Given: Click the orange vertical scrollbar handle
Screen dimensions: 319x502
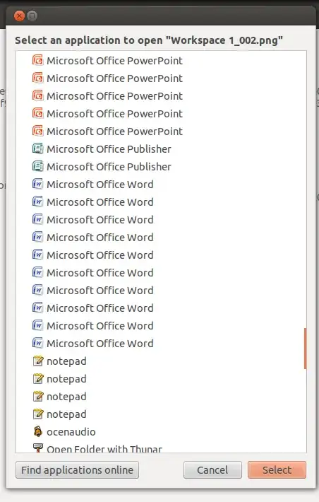Looking at the screenshot, I should click(306, 349).
